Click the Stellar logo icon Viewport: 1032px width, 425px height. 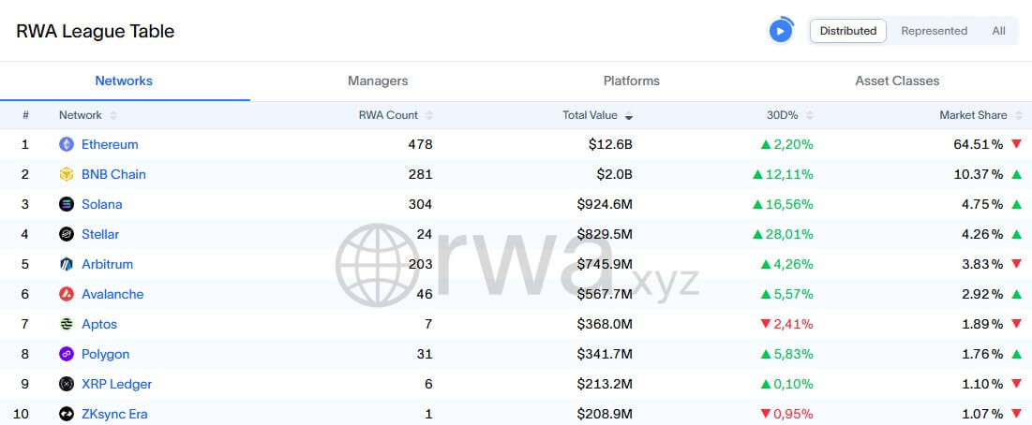(67, 234)
